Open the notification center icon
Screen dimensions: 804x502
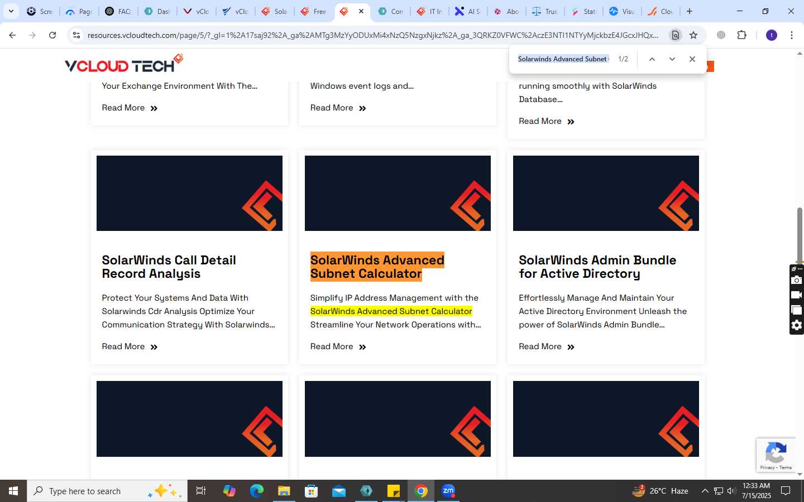(x=786, y=491)
